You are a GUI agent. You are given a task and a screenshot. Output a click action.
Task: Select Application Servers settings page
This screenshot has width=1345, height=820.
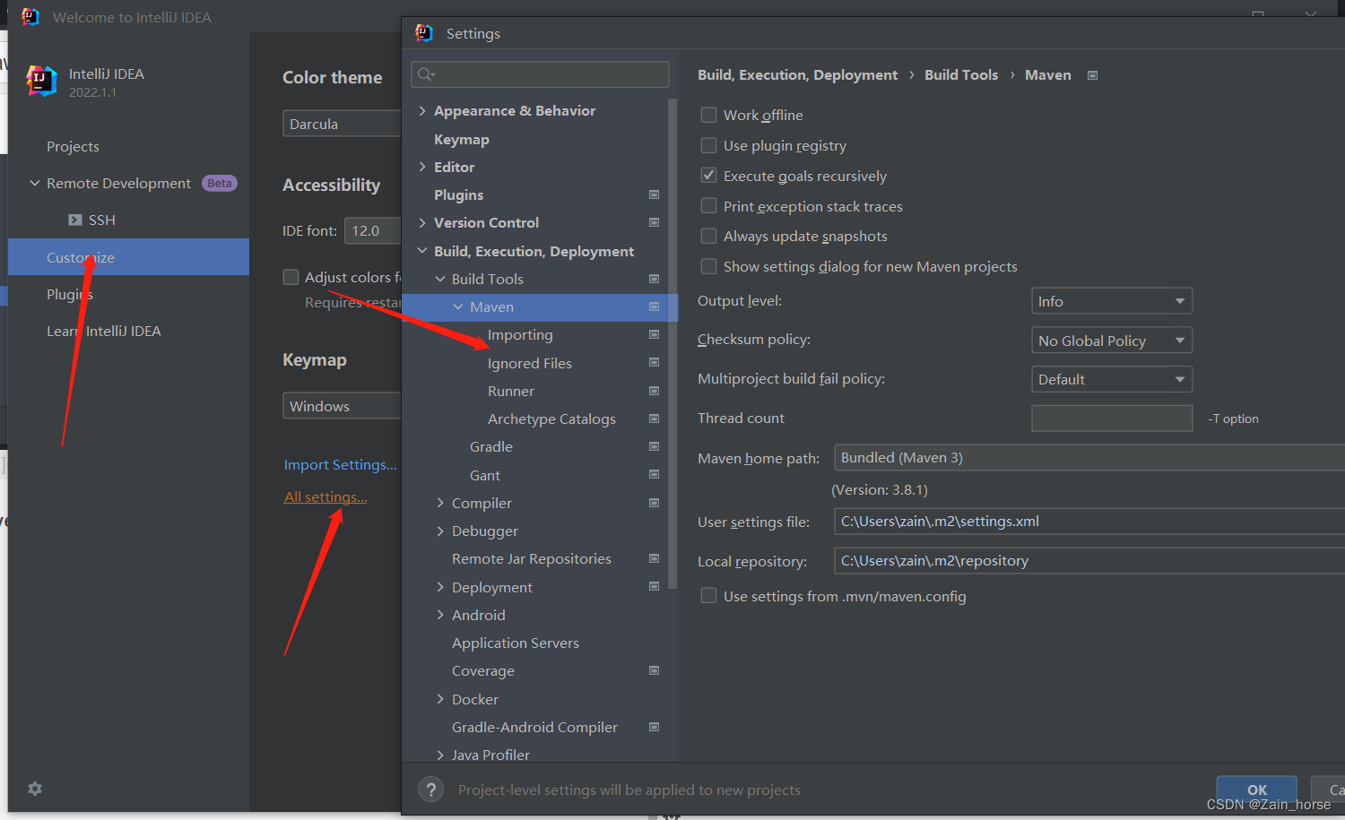pos(516,643)
